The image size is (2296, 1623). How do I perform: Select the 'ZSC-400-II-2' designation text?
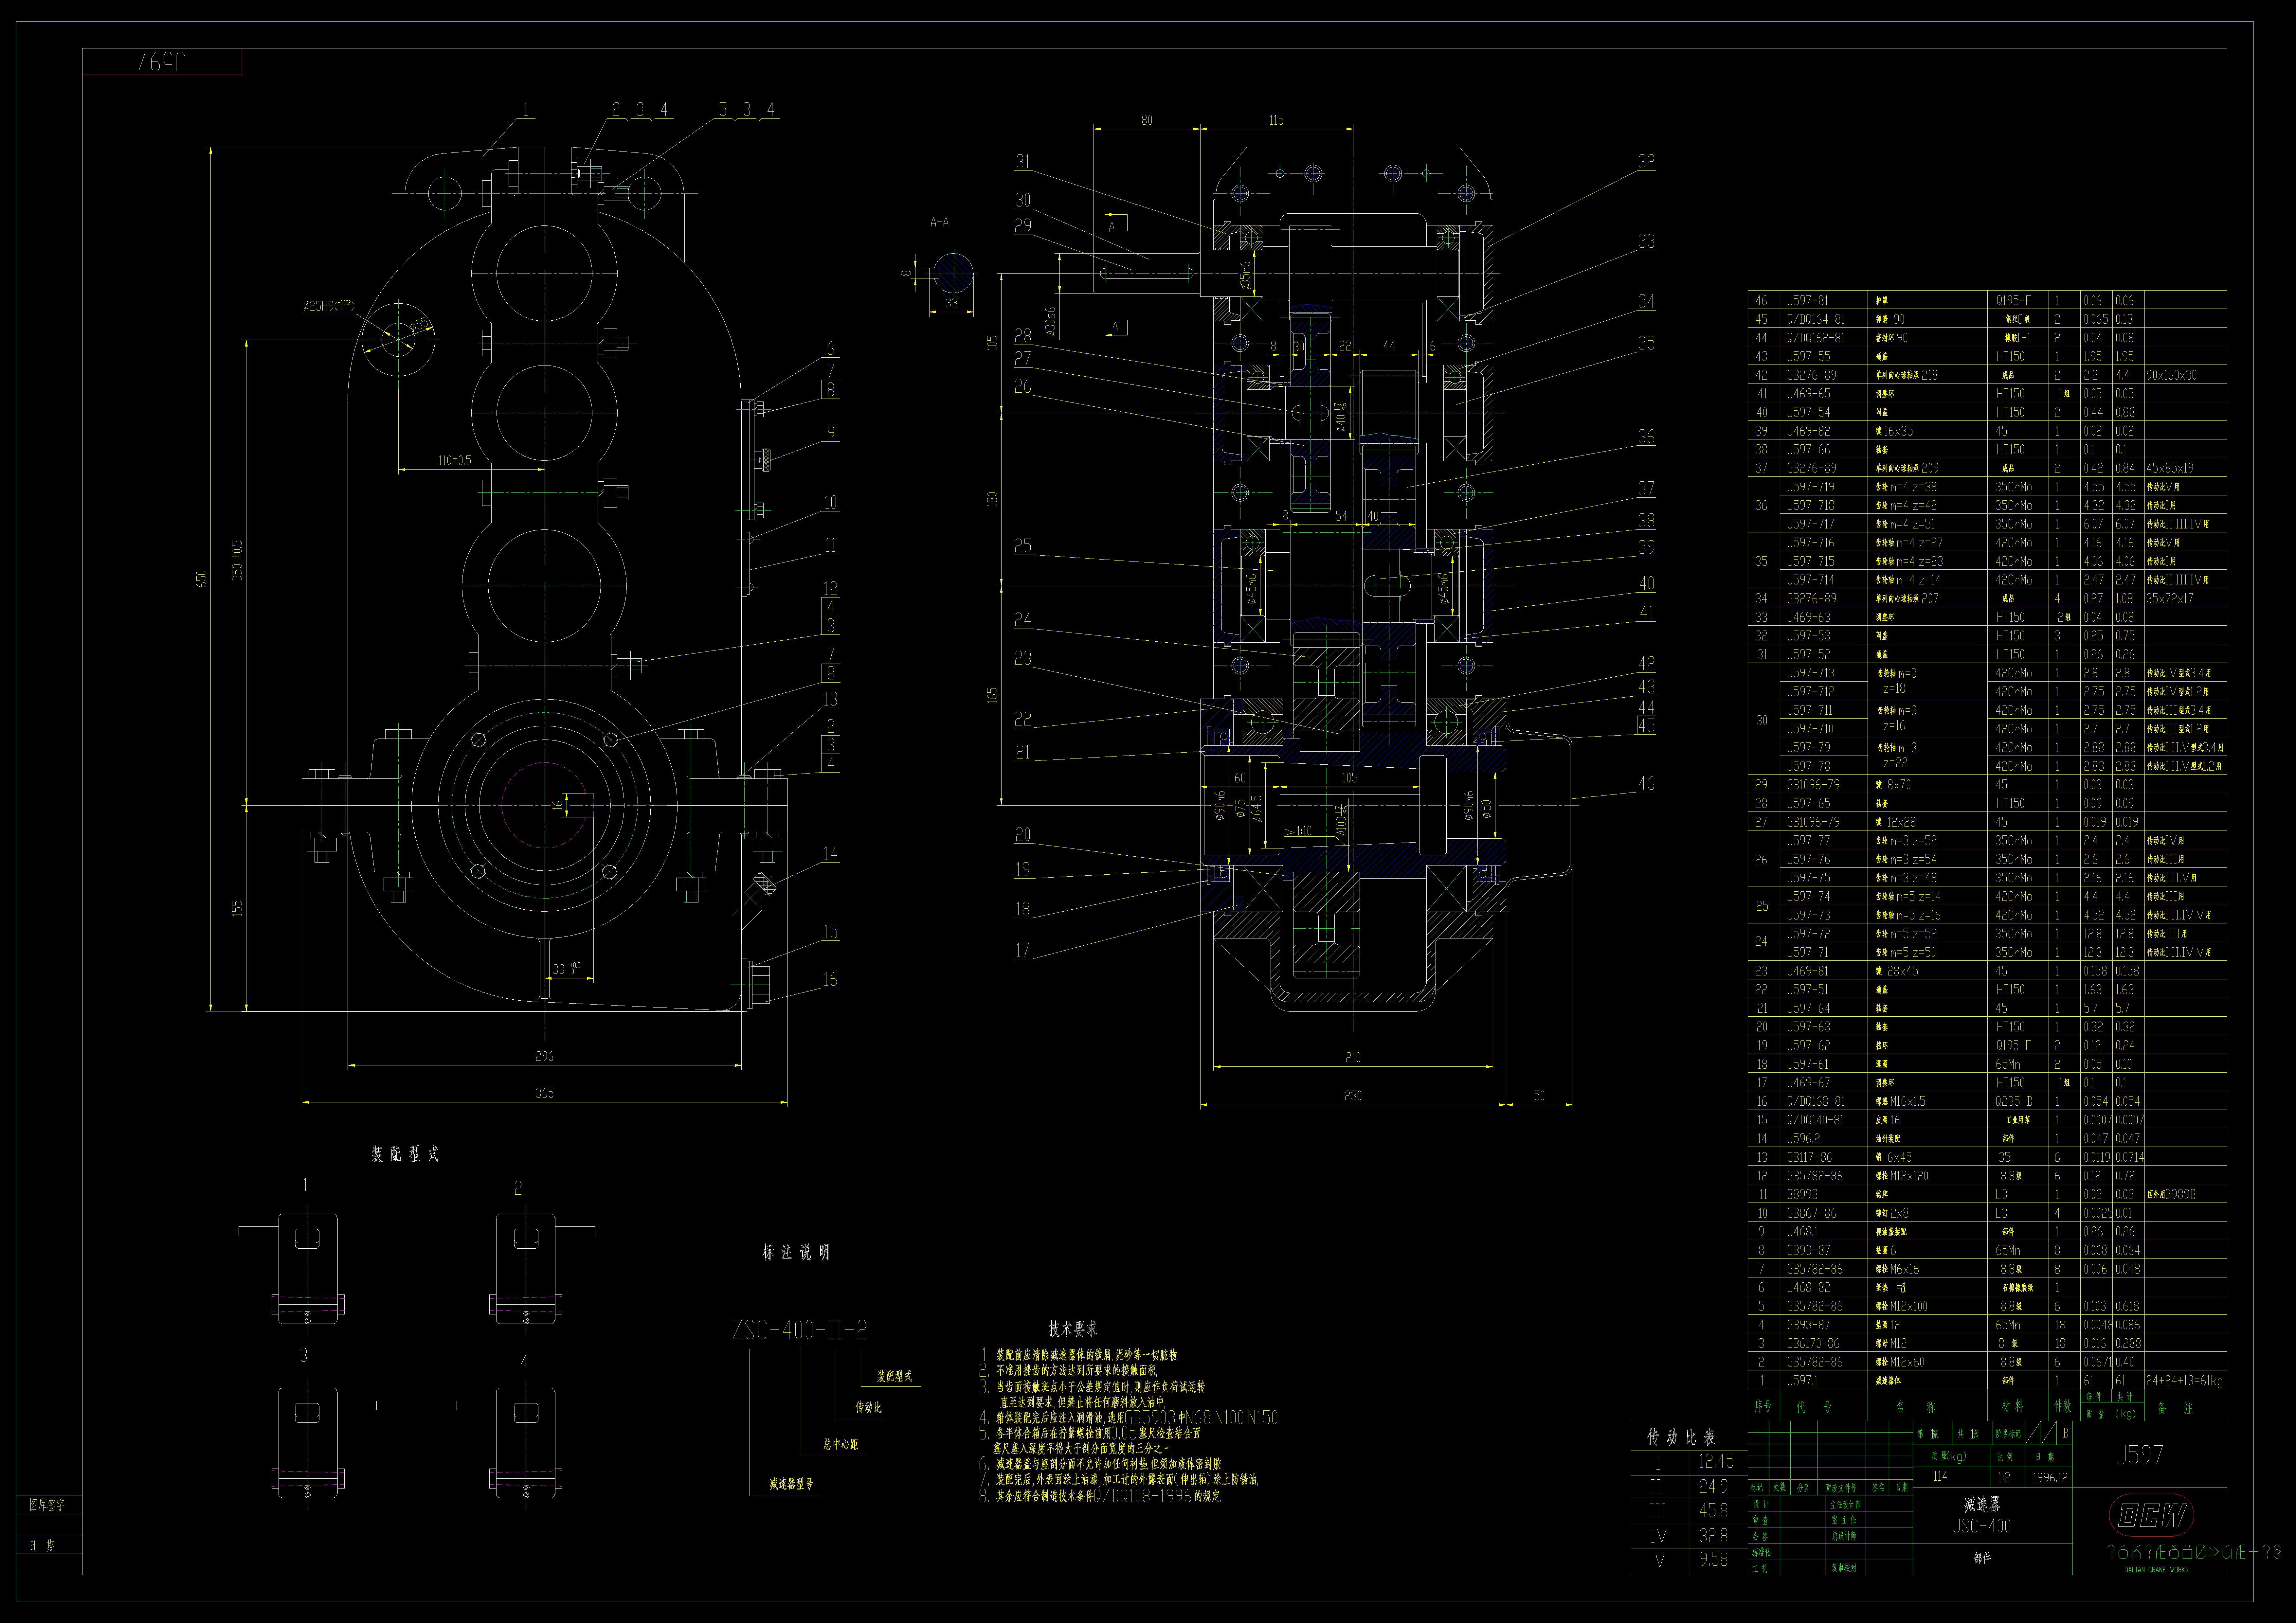[800, 1330]
